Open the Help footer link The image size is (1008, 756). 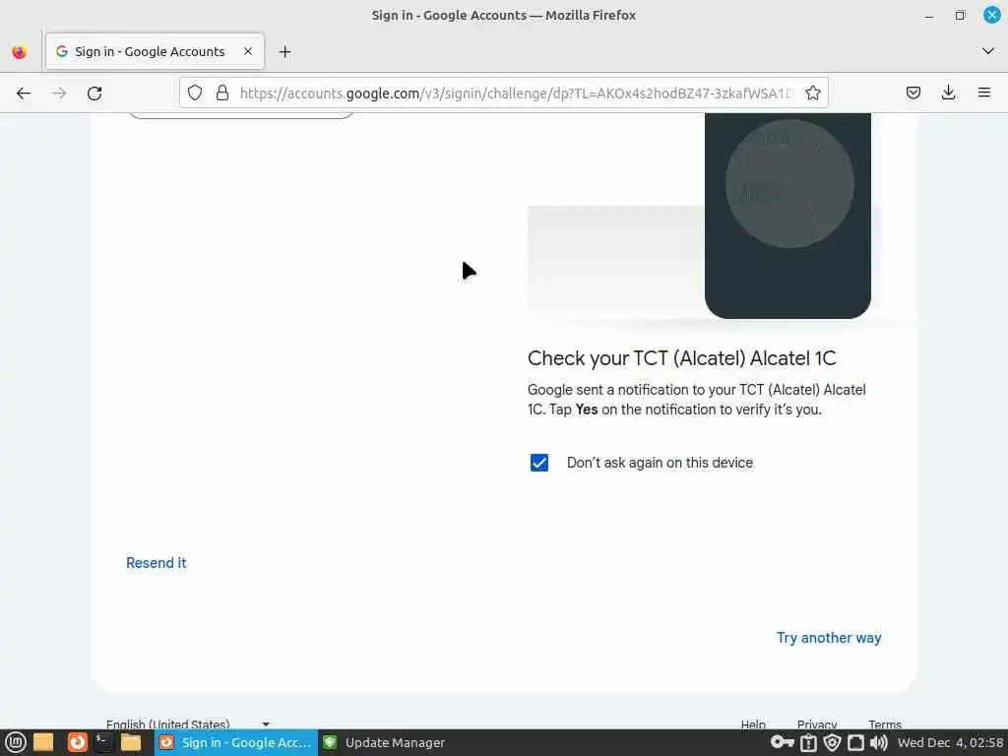click(753, 724)
